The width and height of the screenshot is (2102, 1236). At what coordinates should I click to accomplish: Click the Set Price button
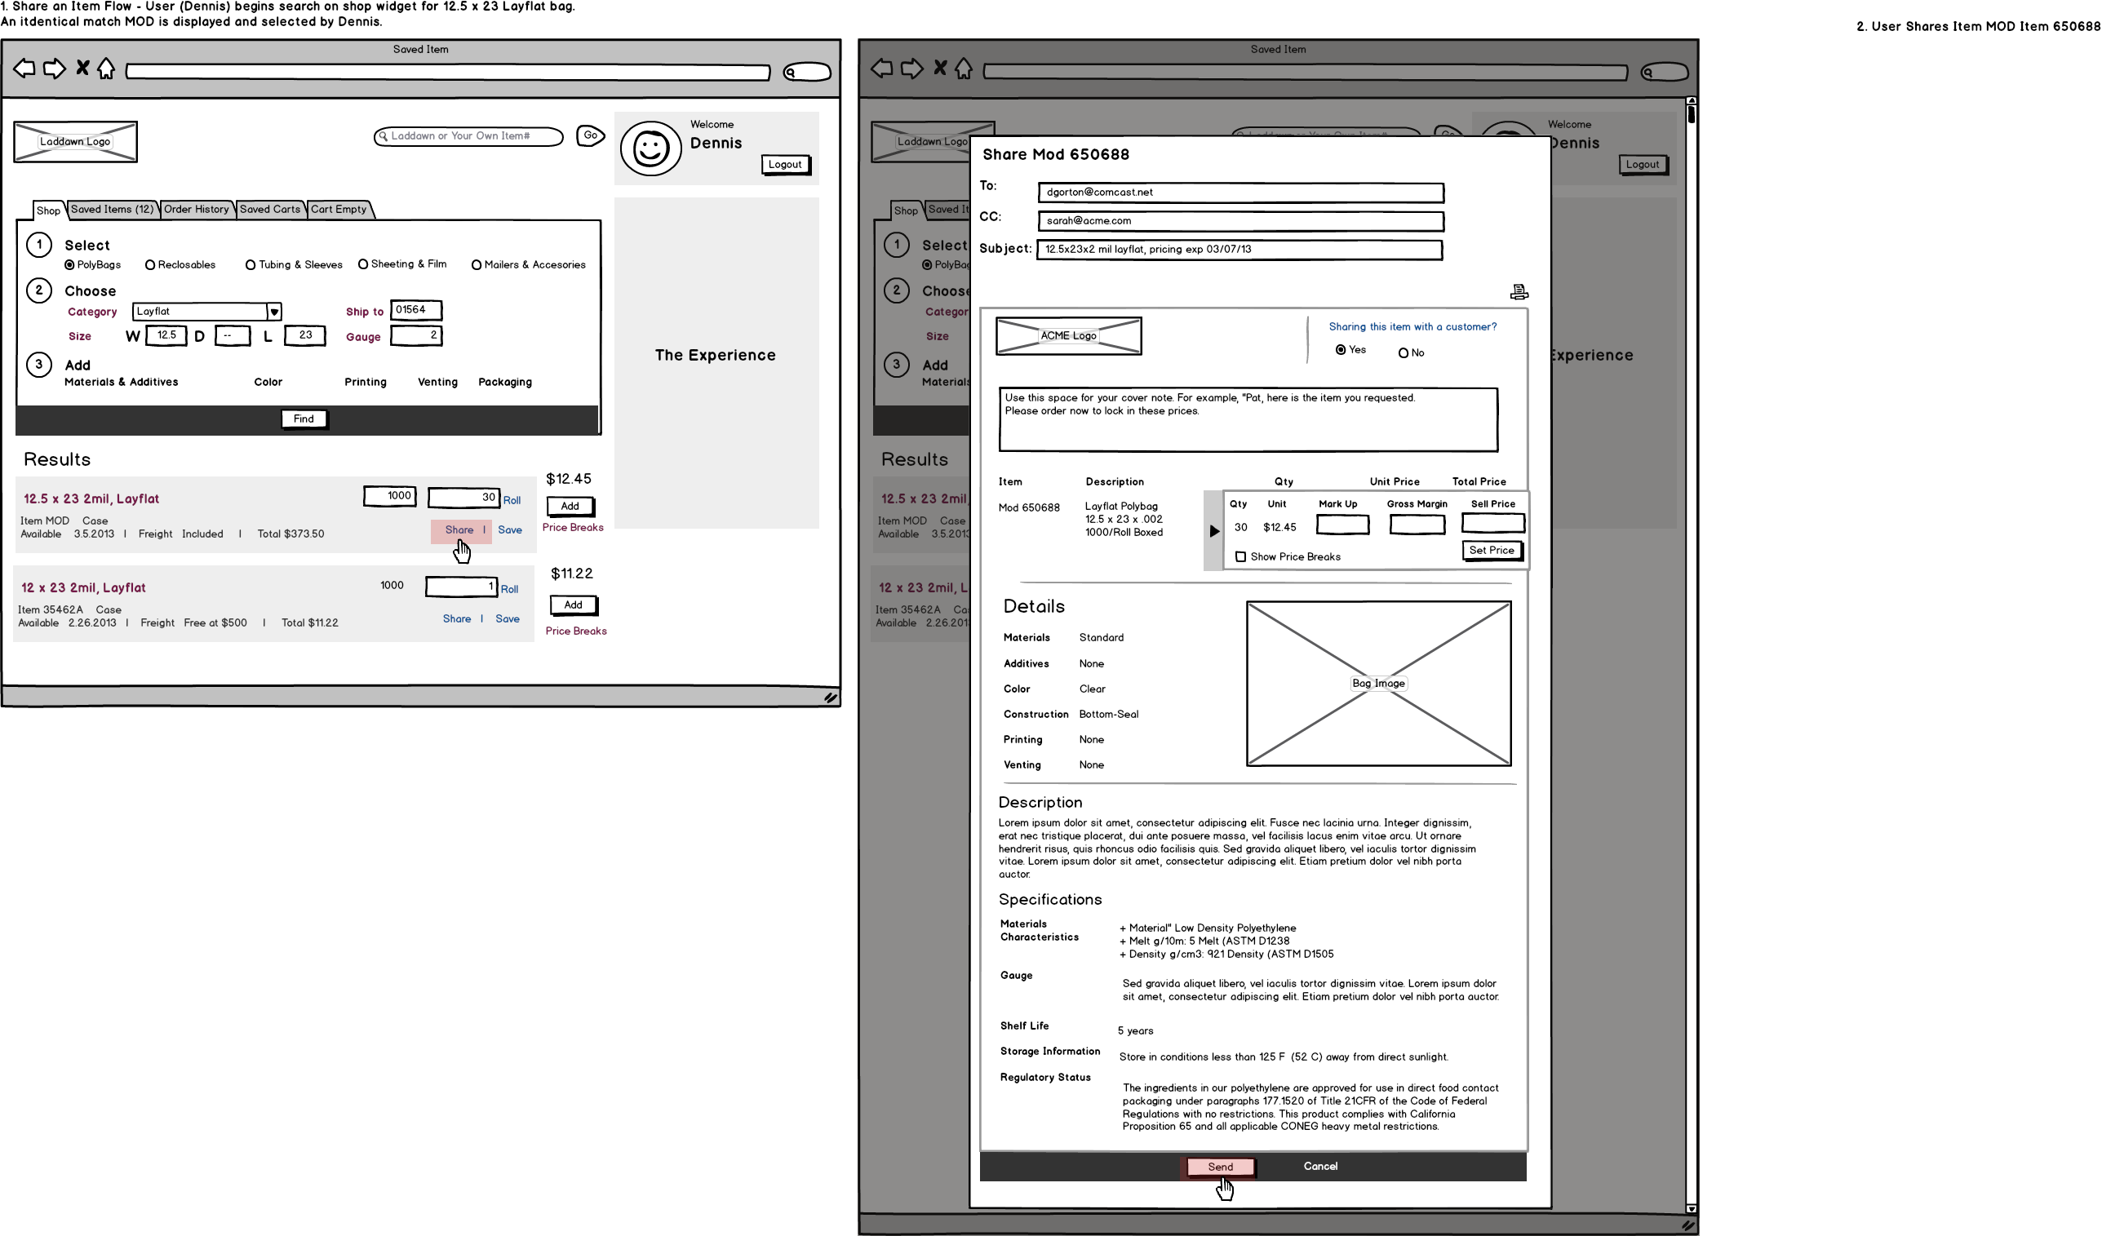(1492, 551)
